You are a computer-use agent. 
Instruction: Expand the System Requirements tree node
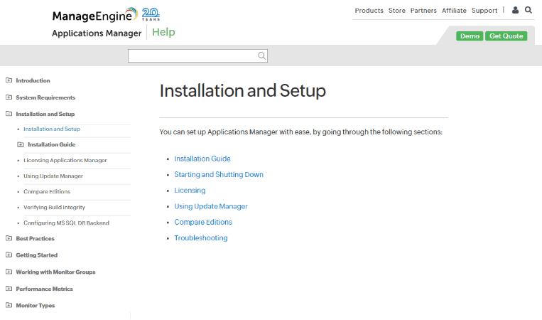[9, 97]
